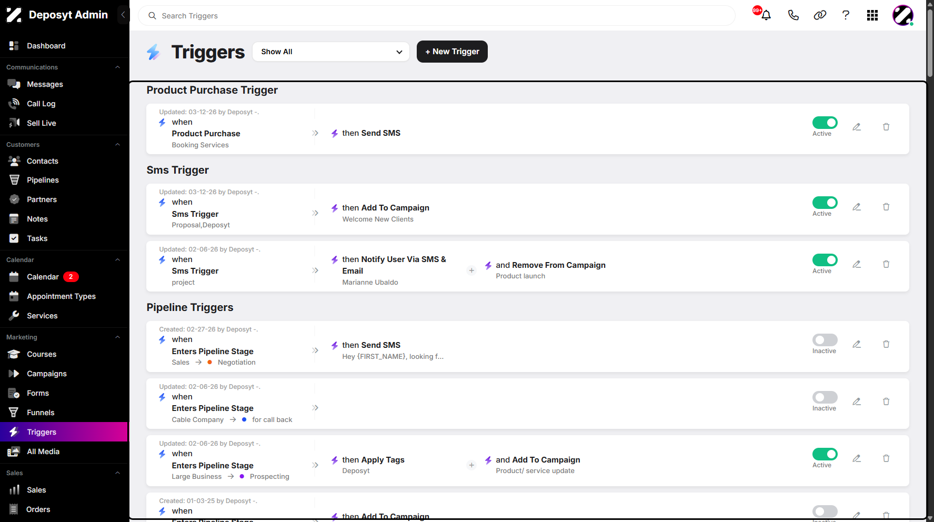Collapse the Calendar sidebar section
This screenshot has width=934, height=522.
click(118, 260)
